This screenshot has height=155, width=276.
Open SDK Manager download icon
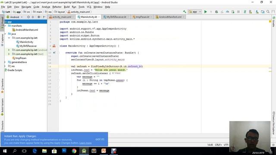coord(257,12)
